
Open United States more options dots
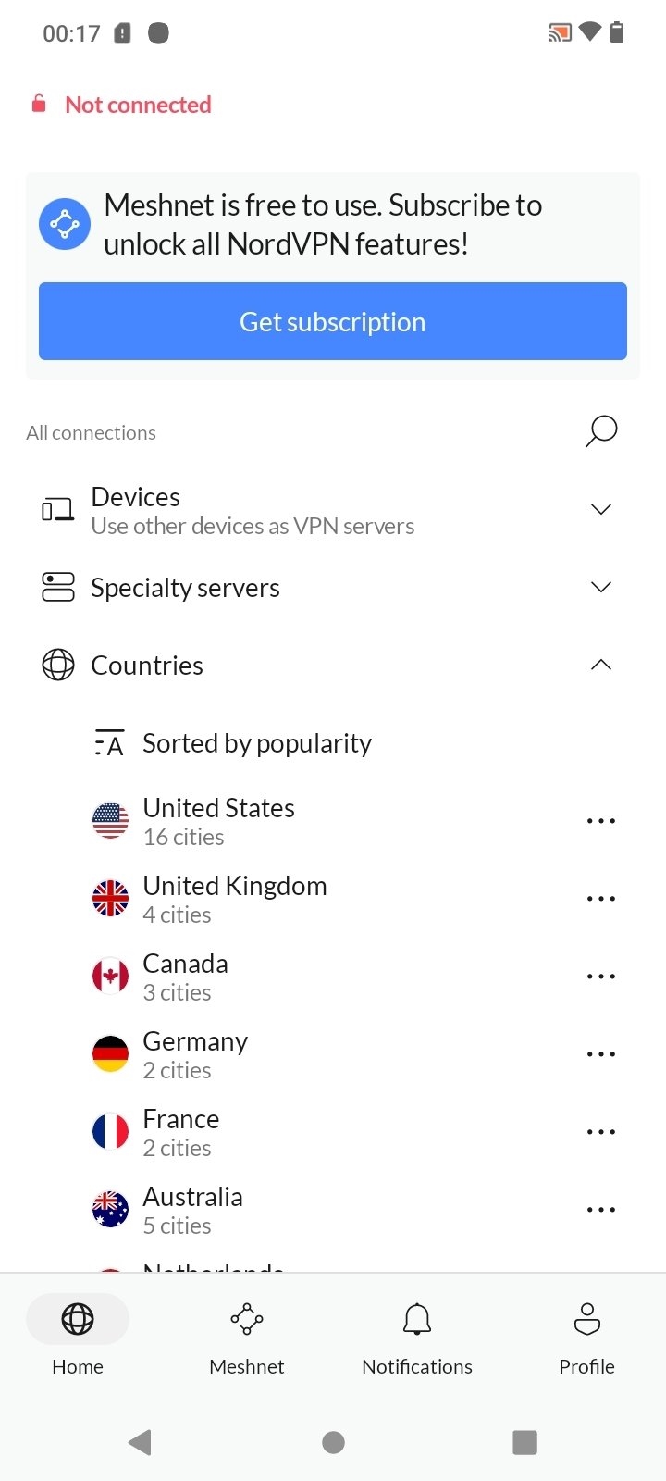tap(601, 821)
